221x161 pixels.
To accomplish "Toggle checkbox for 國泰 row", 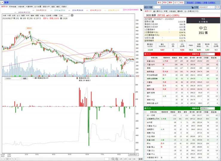I will pyautogui.click(x=145, y=68).
